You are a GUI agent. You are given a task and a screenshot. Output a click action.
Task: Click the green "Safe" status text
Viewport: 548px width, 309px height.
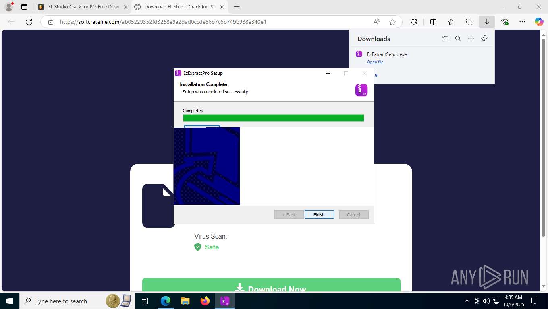pyautogui.click(x=212, y=247)
